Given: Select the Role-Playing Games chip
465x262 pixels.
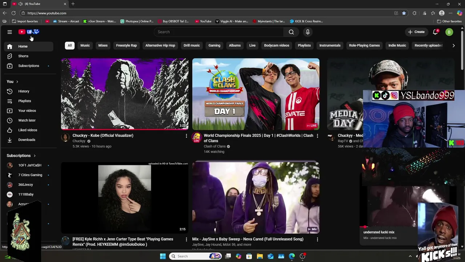Looking at the screenshot, I should (364, 45).
